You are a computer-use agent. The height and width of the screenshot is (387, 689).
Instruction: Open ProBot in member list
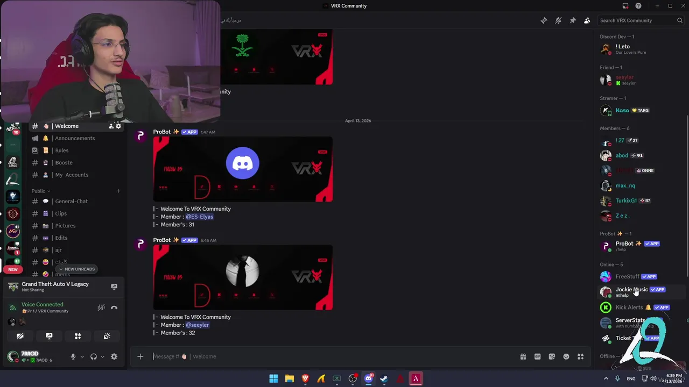(x=641, y=246)
